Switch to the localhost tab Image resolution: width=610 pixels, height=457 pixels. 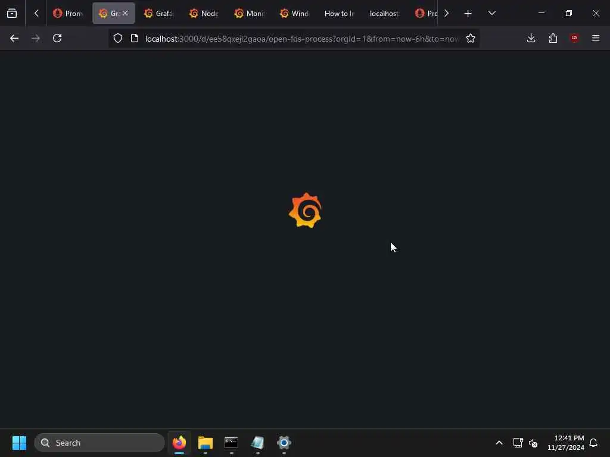point(385,13)
